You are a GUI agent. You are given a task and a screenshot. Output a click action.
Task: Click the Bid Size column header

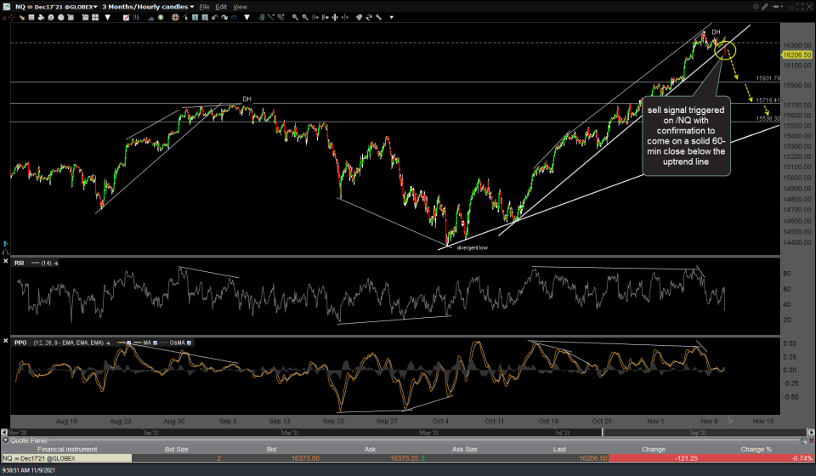tap(177, 450)
